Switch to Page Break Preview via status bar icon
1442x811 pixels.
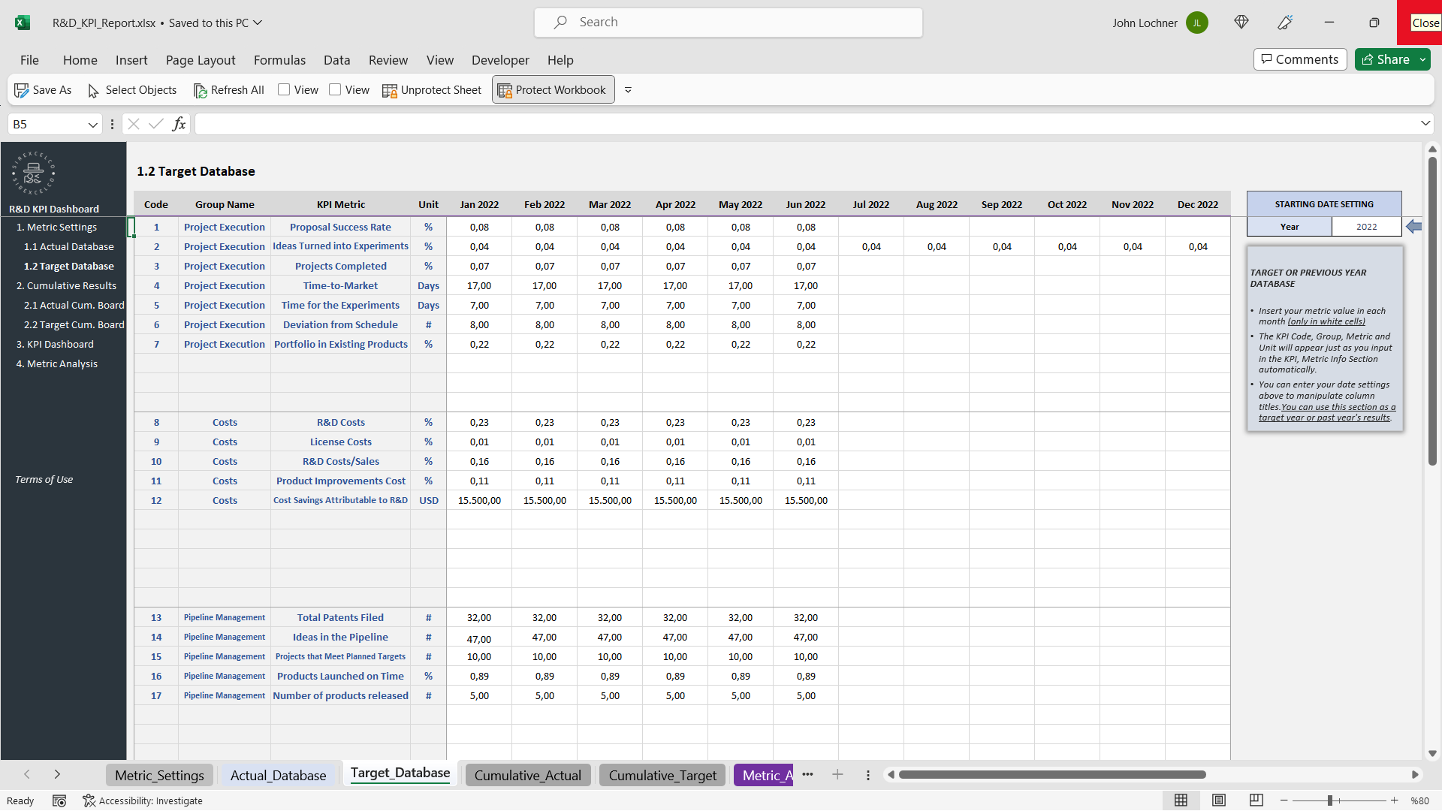click(1256, 800)
